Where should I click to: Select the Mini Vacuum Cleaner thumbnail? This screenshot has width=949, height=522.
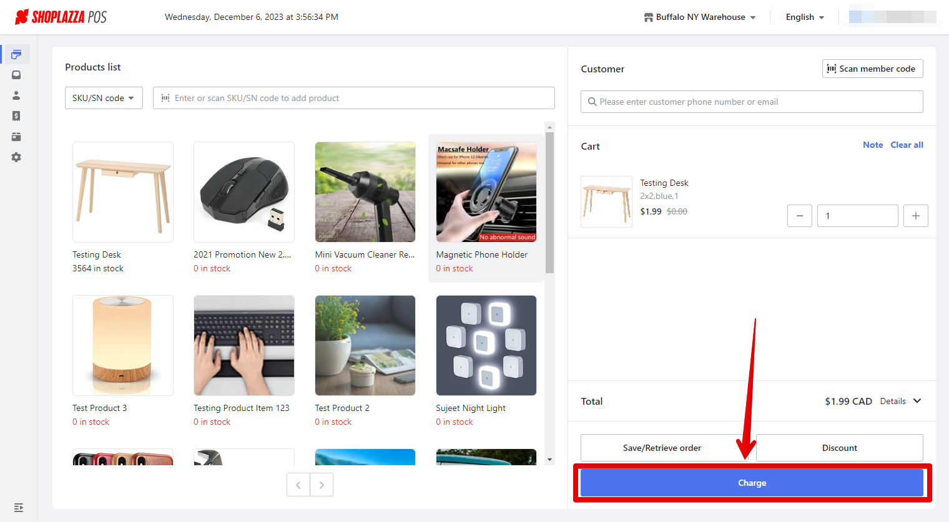(x=365, y=192)
